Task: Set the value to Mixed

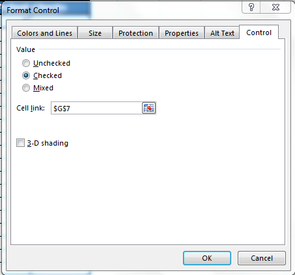Action: (26, 88)
